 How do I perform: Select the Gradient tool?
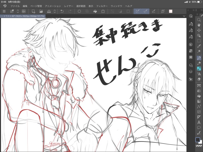tap(199, 101)
